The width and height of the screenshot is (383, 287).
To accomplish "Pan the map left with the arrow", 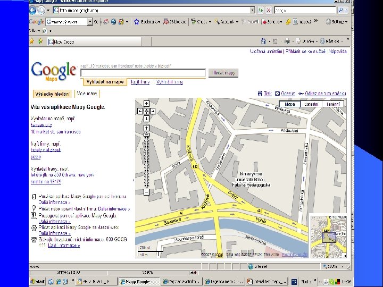I will pyautogui.click(x=140, y=111).
